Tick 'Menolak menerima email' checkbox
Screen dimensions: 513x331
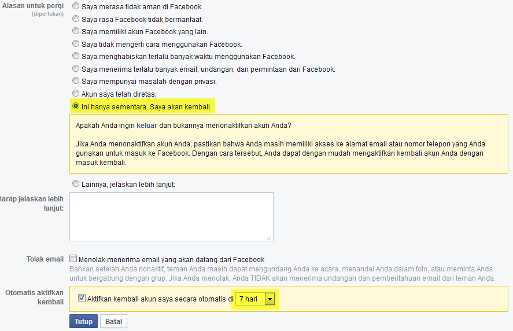pyautogui.click(x=73, y=259)
